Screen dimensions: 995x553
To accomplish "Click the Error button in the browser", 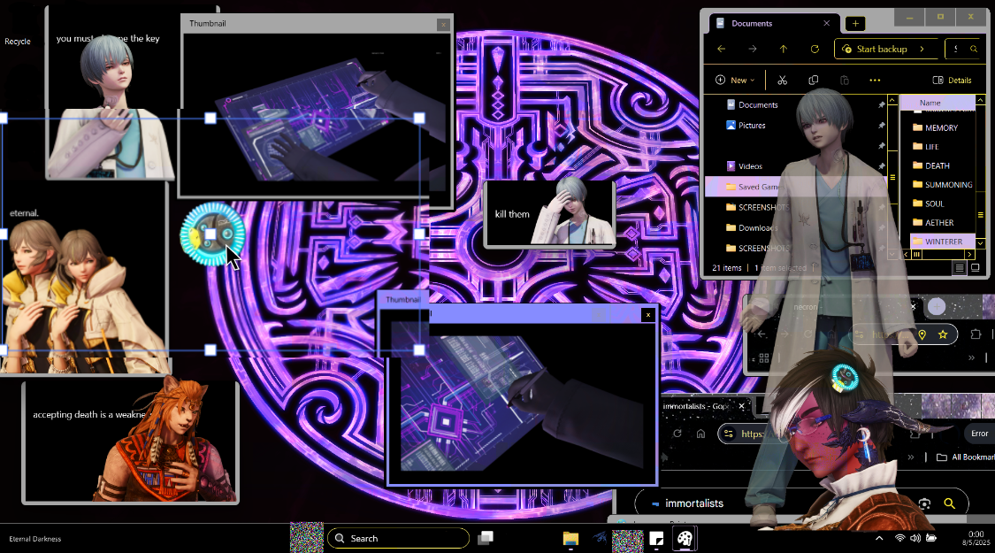I will [979, 434].
